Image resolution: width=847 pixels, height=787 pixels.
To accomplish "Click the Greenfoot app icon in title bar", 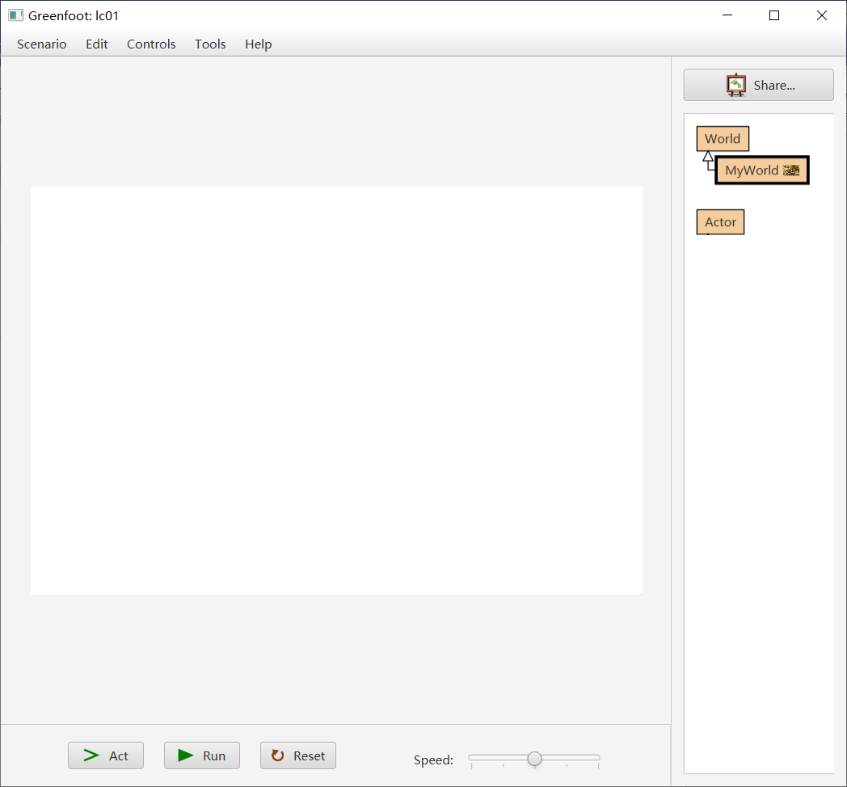I will (15, 15).
